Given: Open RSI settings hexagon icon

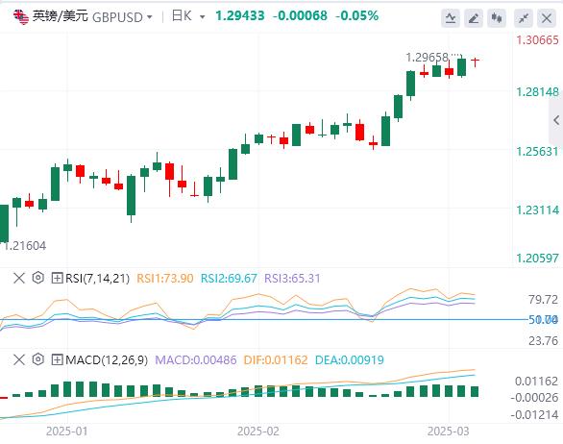Looking at the screenshot, I should coord(38,278).
